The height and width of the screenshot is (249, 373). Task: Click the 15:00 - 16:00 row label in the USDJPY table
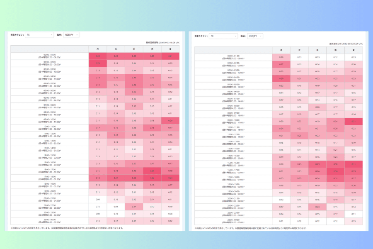pyautogui.click(x=233, y=164)
